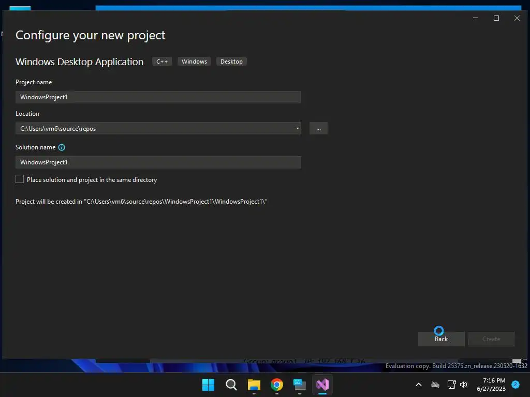
Task: Click the Project name input field
Action: coord(158,97)
